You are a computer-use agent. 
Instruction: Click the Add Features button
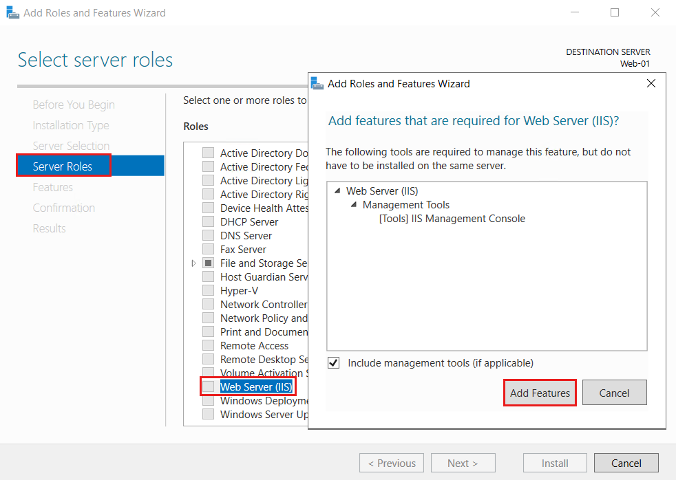pyautogui.click(x=540, y=392)
